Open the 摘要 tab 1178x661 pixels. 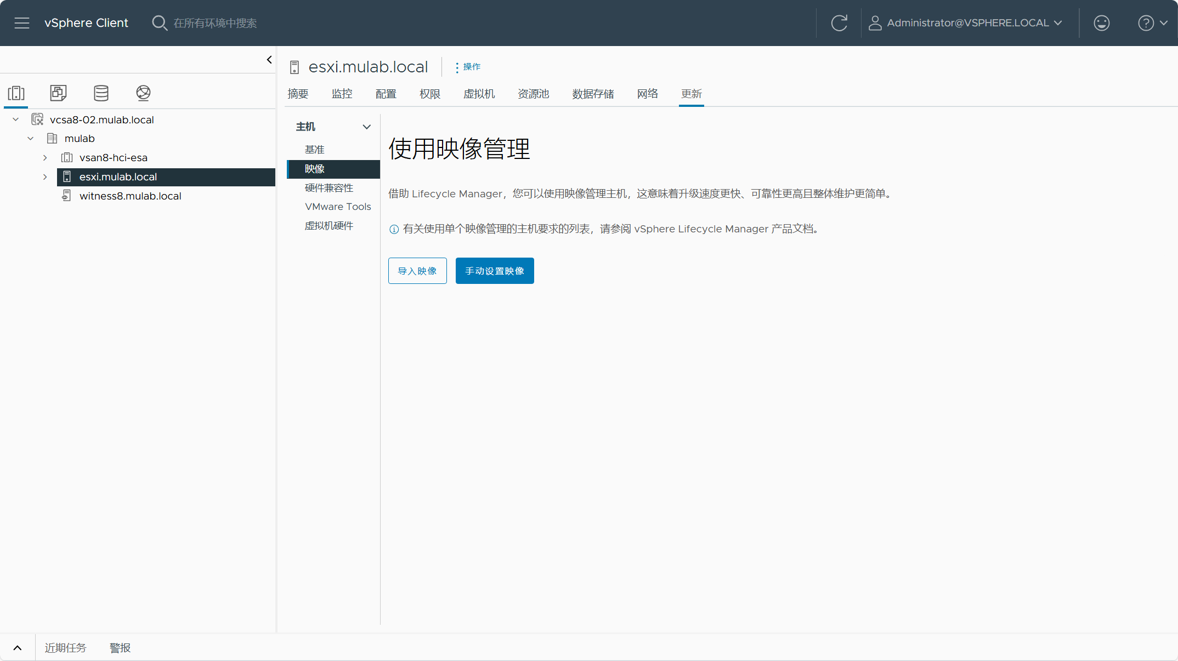(x=298, y=94)
